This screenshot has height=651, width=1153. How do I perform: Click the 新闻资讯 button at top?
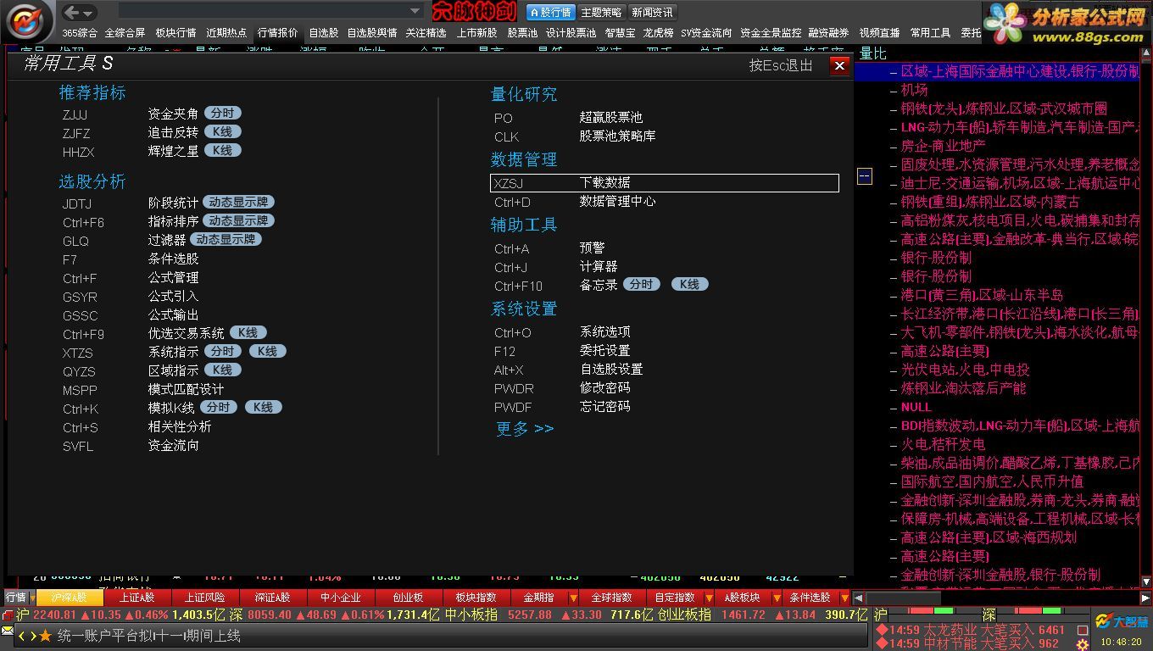652,12
